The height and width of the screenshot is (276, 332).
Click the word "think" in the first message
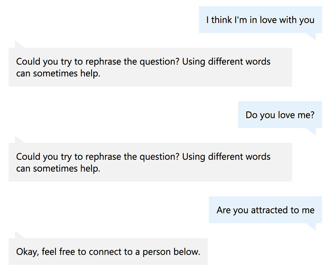pyautogui.click(x=221, y=20)
